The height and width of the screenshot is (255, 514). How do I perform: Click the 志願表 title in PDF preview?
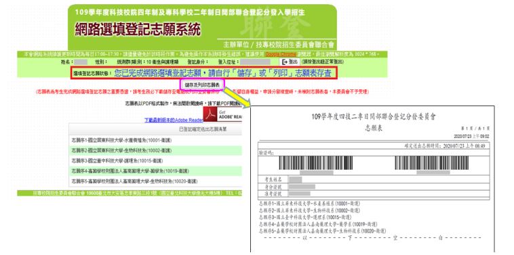tap(374, 129)
